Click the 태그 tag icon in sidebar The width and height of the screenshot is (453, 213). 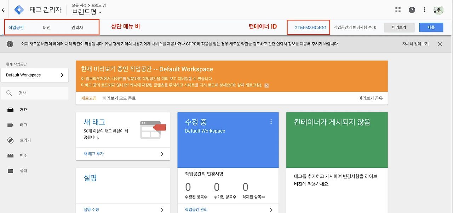(11, 125)
